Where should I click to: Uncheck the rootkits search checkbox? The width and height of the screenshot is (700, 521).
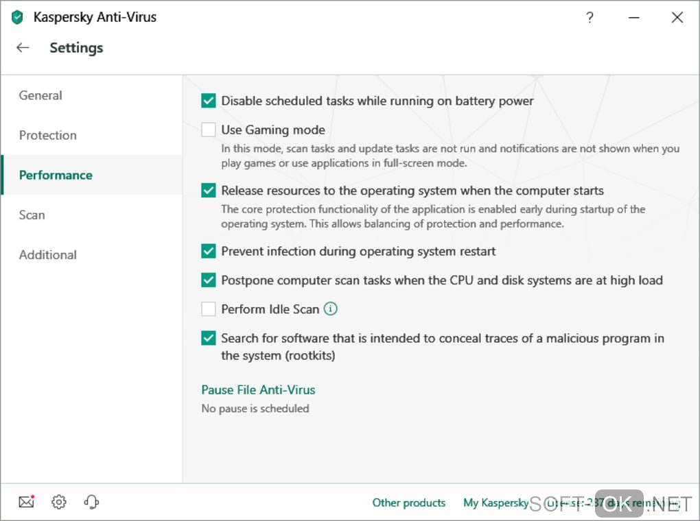coord(209,339)
